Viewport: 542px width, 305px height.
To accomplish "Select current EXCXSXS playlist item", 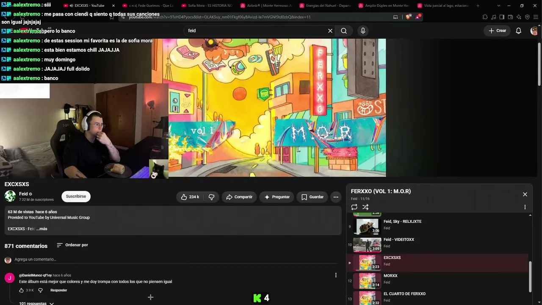I will [x=438, y=263].
